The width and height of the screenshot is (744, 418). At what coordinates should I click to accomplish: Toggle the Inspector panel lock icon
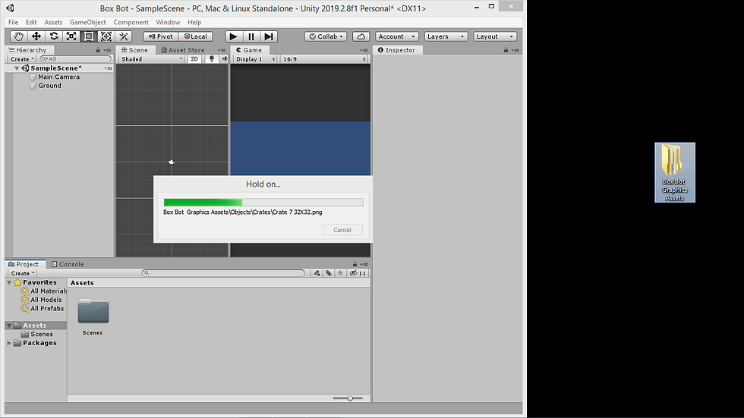click(x=506, y=50)
